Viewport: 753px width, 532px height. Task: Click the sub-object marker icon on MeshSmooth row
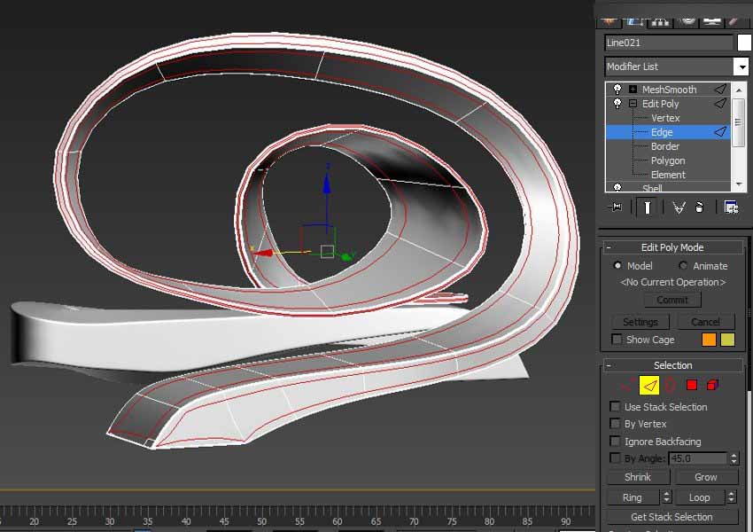coord(720,89)
